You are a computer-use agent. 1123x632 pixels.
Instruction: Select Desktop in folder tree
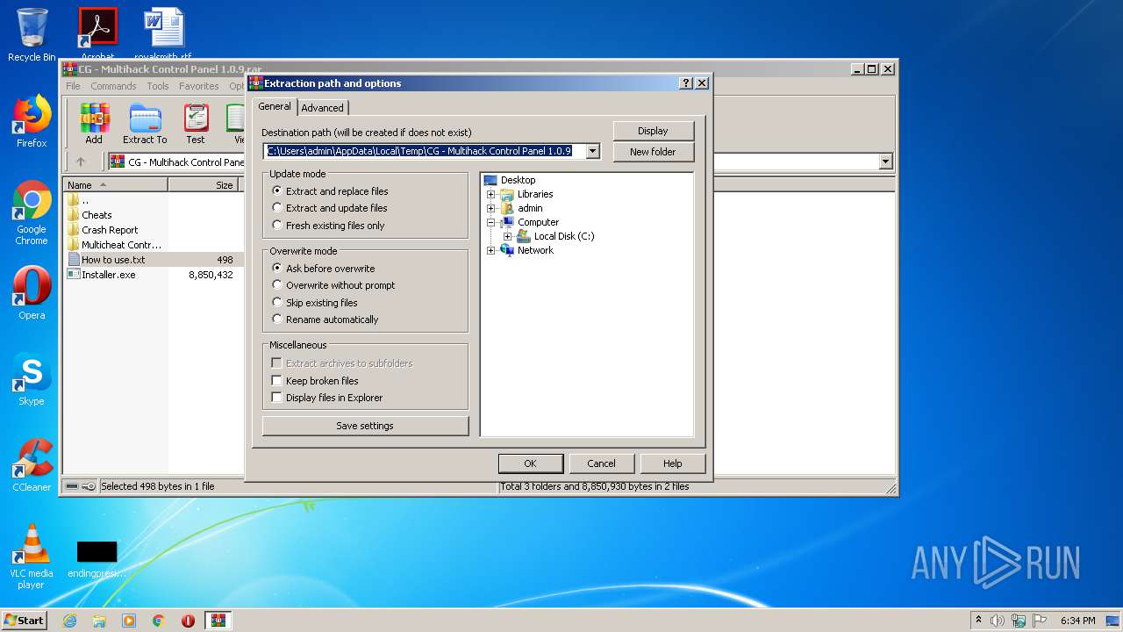[518, 180]
